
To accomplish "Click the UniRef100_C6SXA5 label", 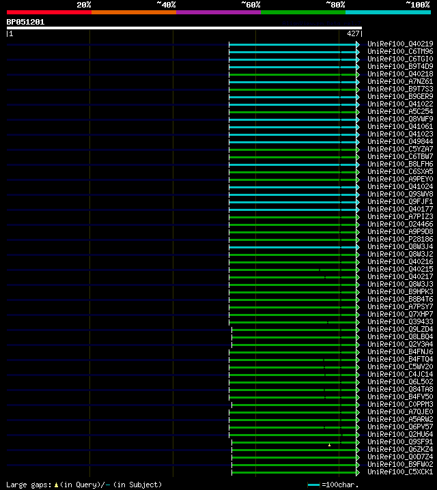I will click(x=400, y=171).
